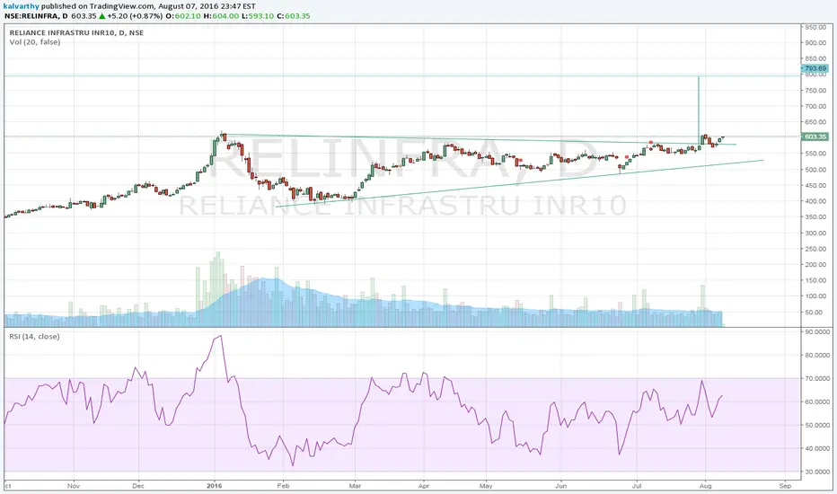Click the Vol (20, false) indicator label
This screenshot has width=837, height=494.
coord(35,42)
